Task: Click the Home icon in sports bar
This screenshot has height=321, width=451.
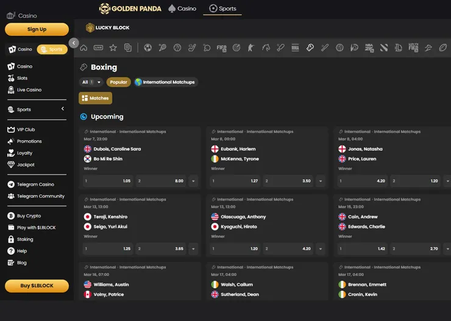Action: [83, 48]
